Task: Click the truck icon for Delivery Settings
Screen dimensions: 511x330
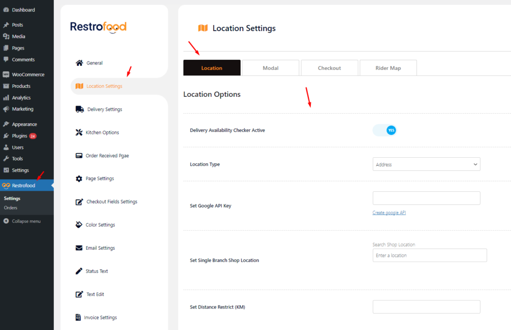Action: click(x=79, y=109)
